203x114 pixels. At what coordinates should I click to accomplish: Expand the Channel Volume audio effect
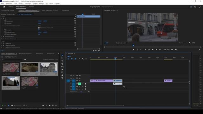[x=2, y=46]
